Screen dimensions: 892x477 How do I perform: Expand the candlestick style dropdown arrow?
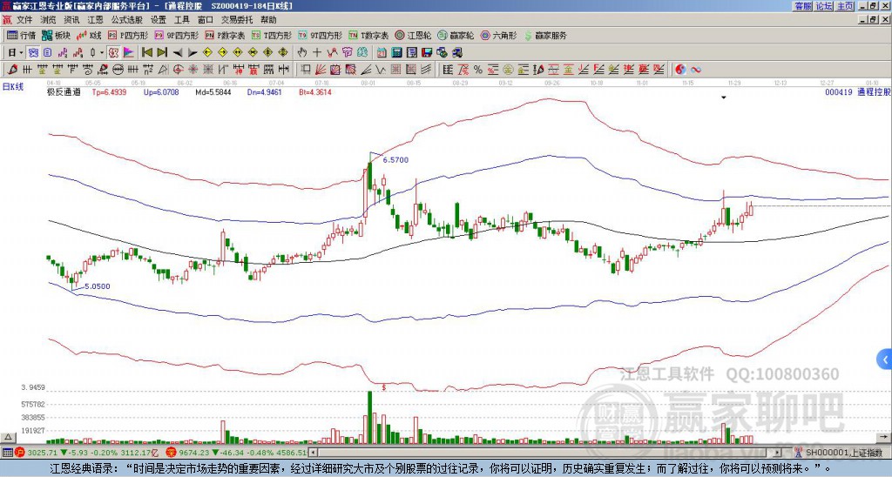102,52
